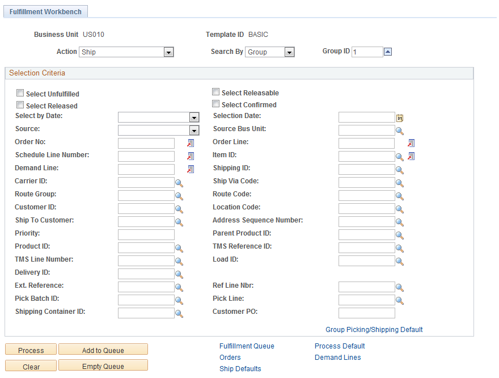
Task: Expand the Select by Date dropdown
Action: pos(194,117)
